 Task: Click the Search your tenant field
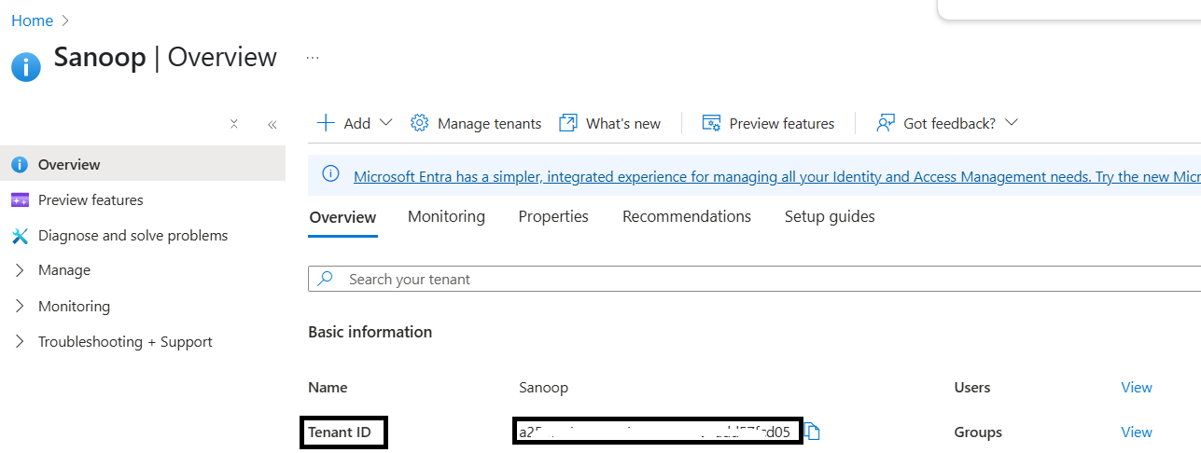click(754, 279)
